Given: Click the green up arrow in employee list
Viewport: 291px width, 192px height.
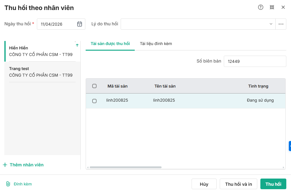Looking at the screenshot, I should 77,45.
